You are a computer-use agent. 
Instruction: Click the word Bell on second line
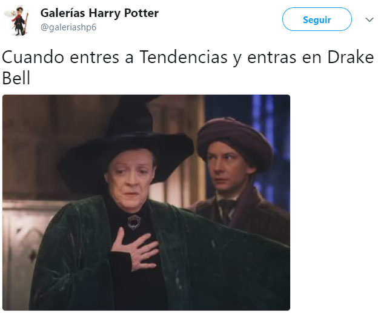pos(16,78)
